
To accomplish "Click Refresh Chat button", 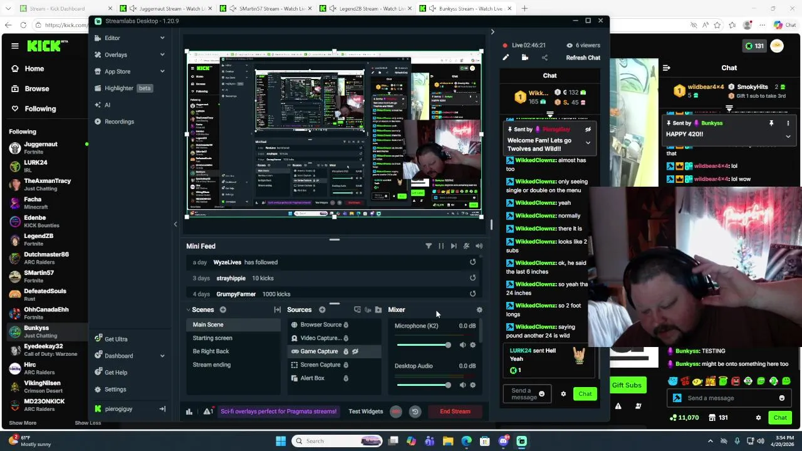I will tap(583, 58).
